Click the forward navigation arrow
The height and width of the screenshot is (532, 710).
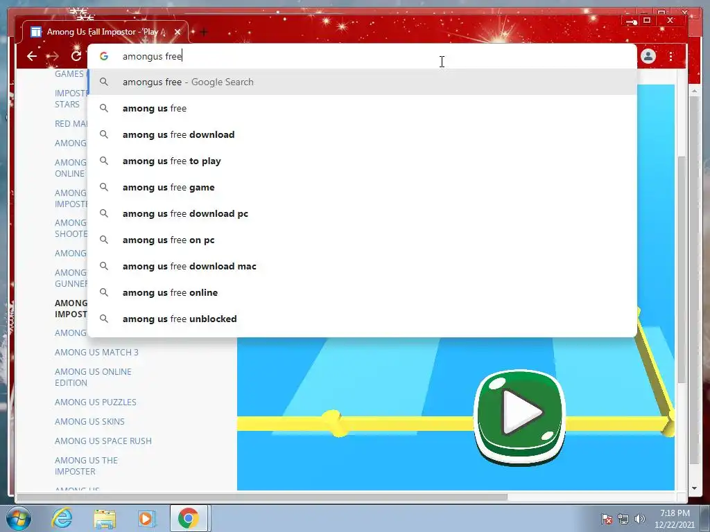(53, 56)
